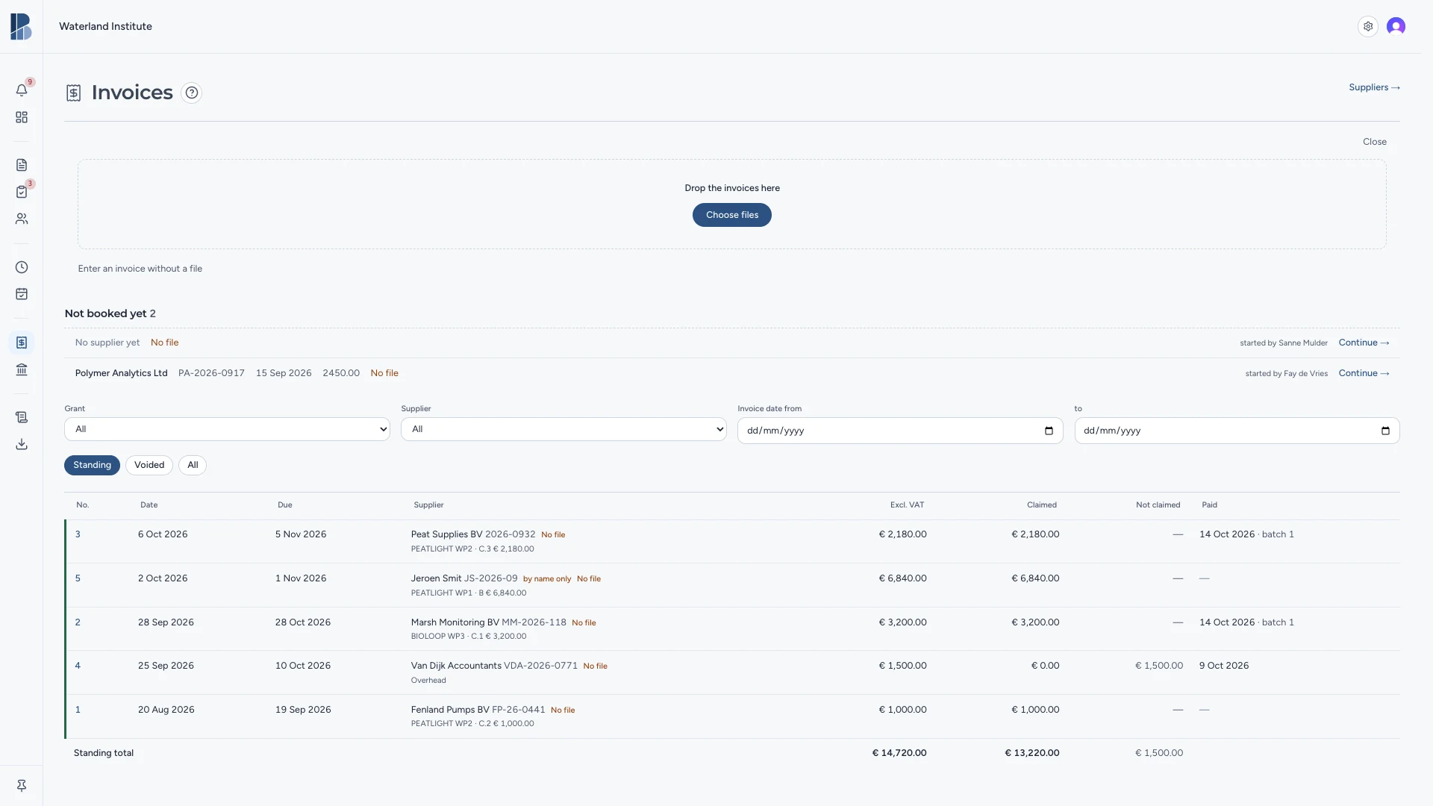Select the Standing filter pill

[x=92, y=465]
